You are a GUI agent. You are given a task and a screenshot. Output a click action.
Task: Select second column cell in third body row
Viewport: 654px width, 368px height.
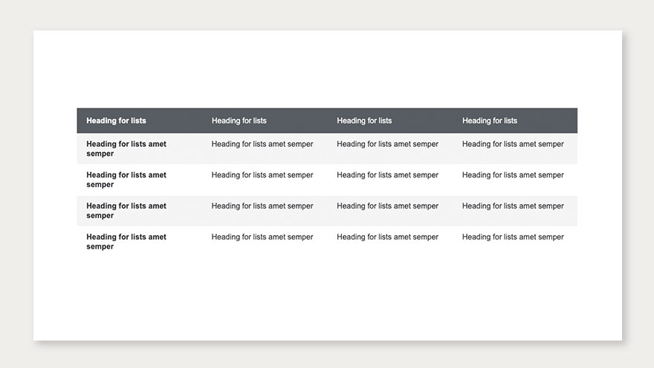pos(262,206)
